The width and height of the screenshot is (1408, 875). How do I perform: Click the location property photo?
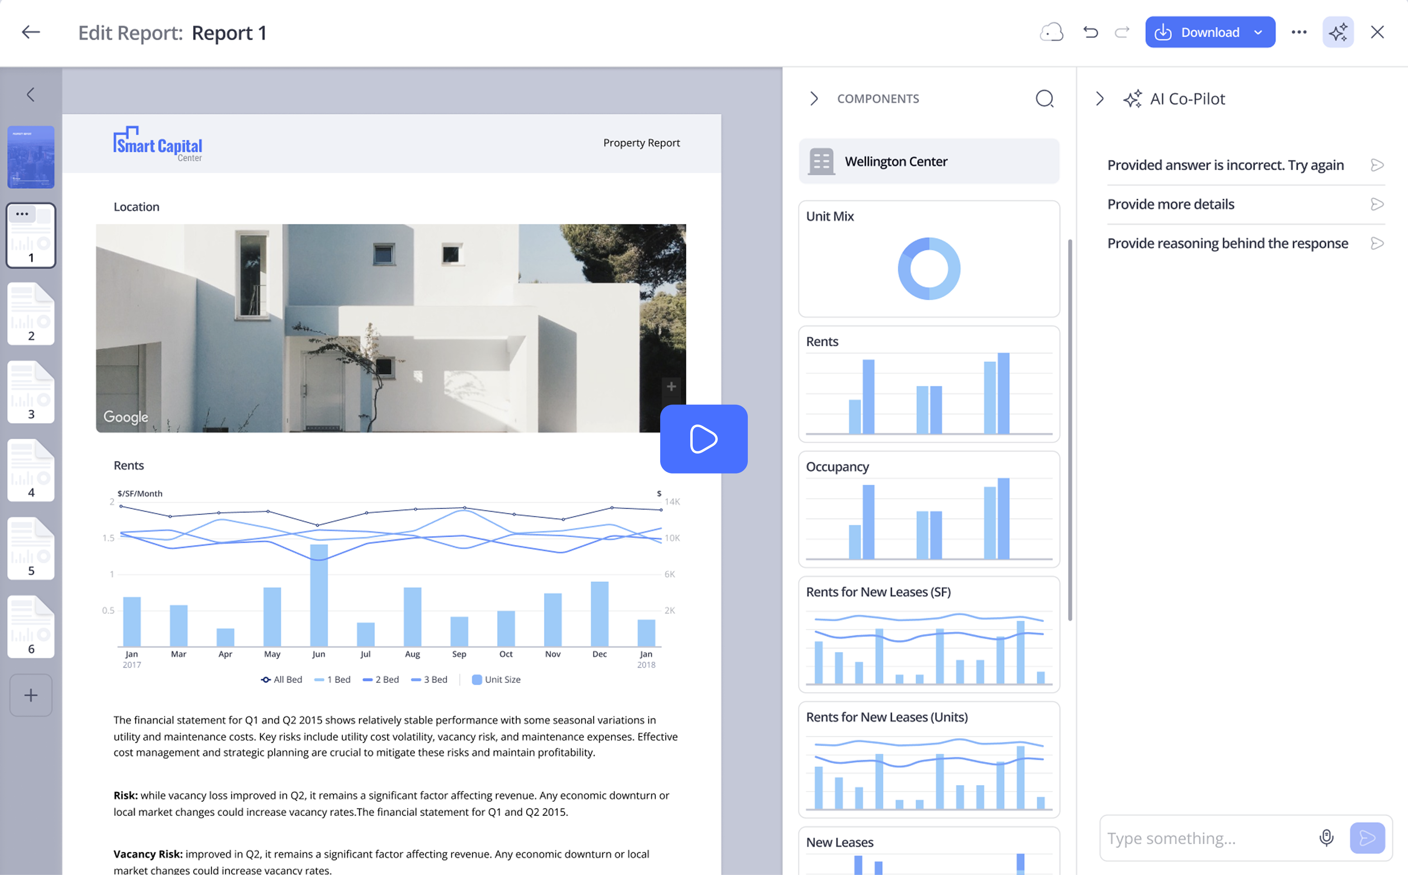391,328
